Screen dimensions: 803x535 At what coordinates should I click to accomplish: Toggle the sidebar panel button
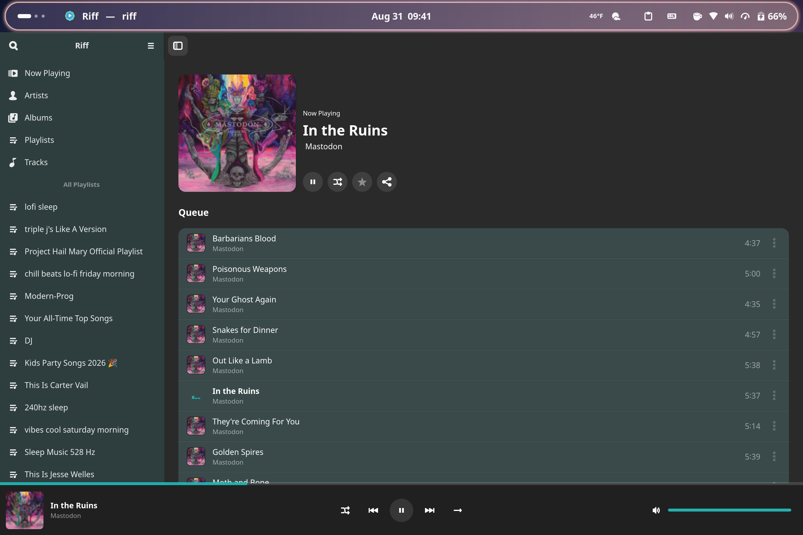pos(178,46)
